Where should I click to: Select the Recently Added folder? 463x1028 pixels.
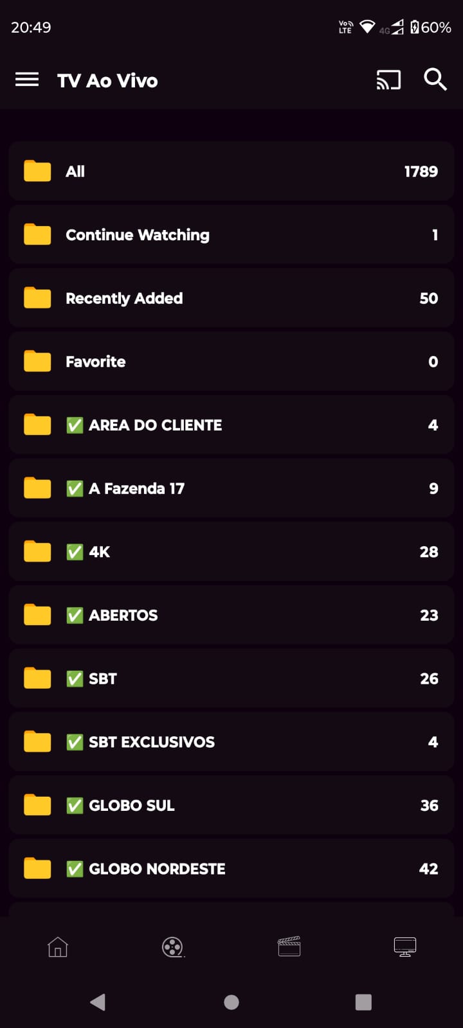click(232, 298)
